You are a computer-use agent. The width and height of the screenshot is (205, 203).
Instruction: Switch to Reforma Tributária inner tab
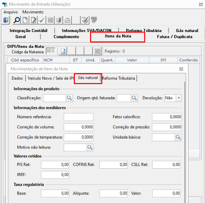(119, 78)
